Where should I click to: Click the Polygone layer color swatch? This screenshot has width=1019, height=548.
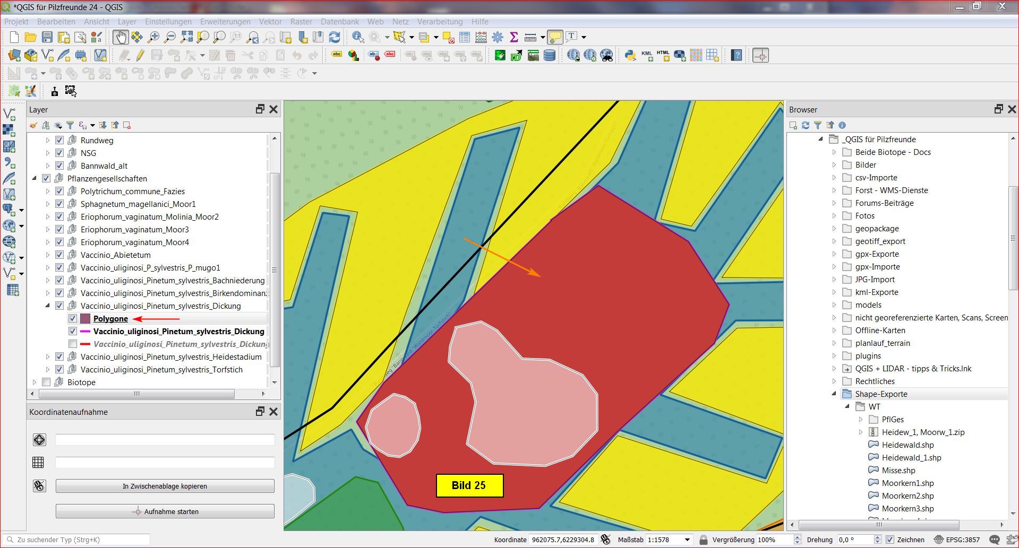pyautogui.click(x=85, y=319)
